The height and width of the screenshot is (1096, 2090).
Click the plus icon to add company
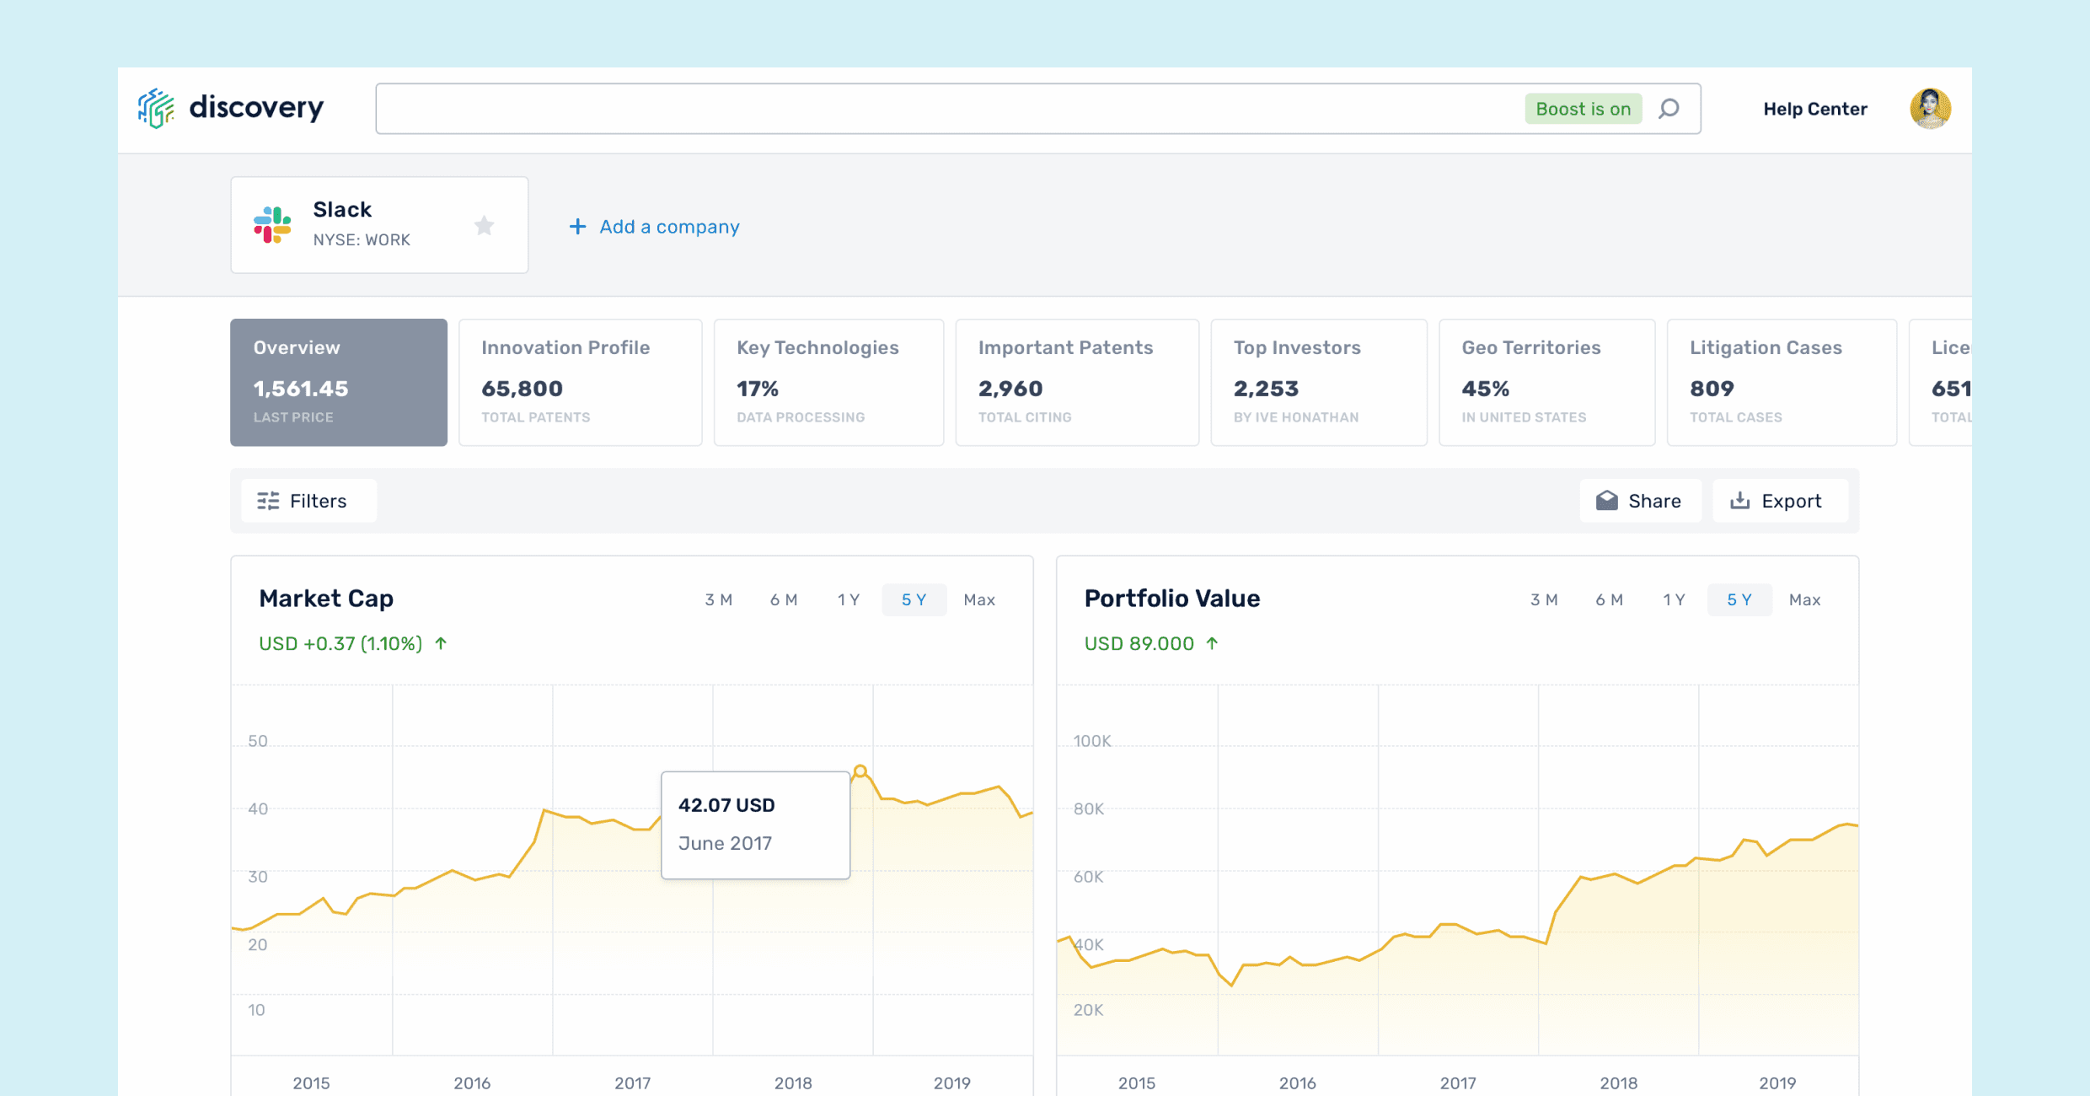tap(577, 227)
